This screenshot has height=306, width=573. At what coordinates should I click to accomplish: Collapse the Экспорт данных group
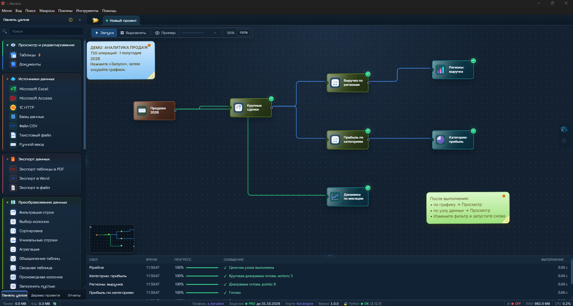point(7,159)
